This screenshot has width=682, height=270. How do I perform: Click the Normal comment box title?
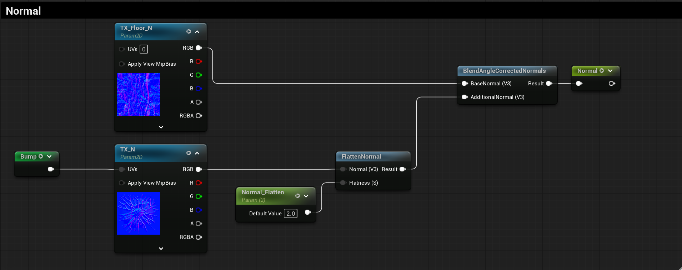24,11
